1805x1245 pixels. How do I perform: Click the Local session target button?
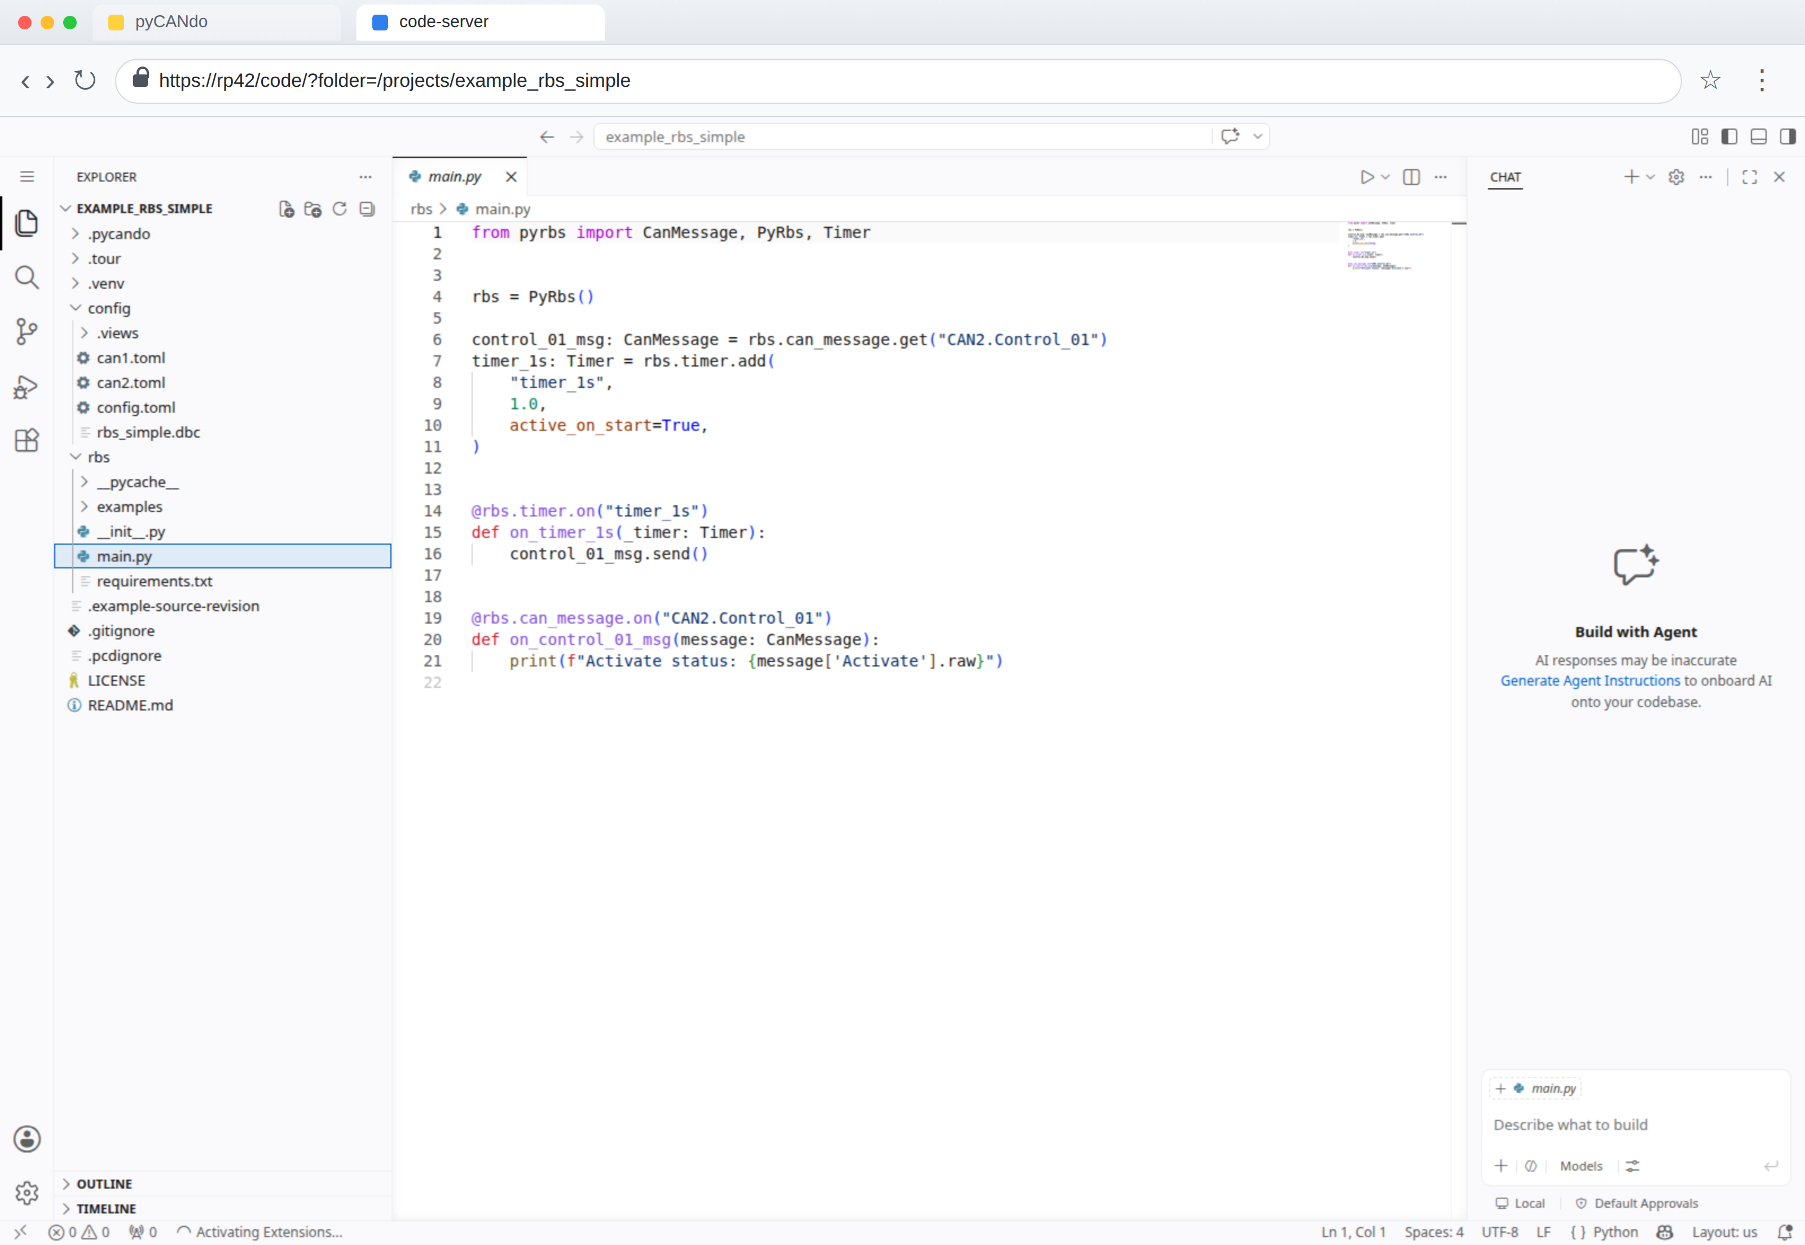[x=1520, y=1203]
